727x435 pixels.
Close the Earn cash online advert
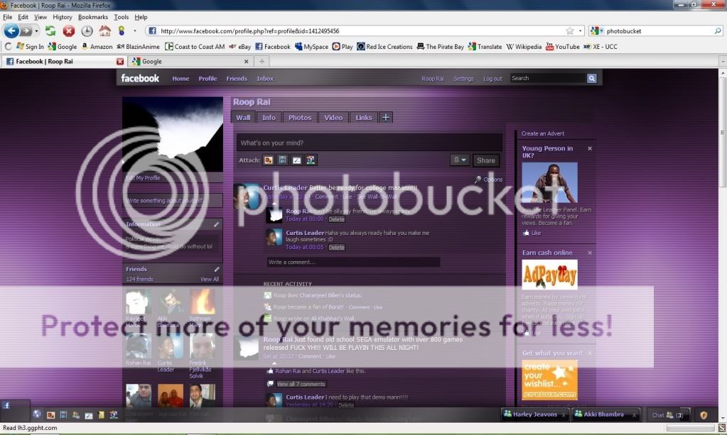coord(589,253)
